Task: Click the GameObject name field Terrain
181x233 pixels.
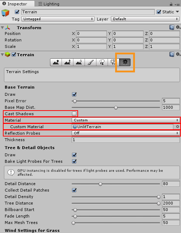Action: (x=88, y=12)
